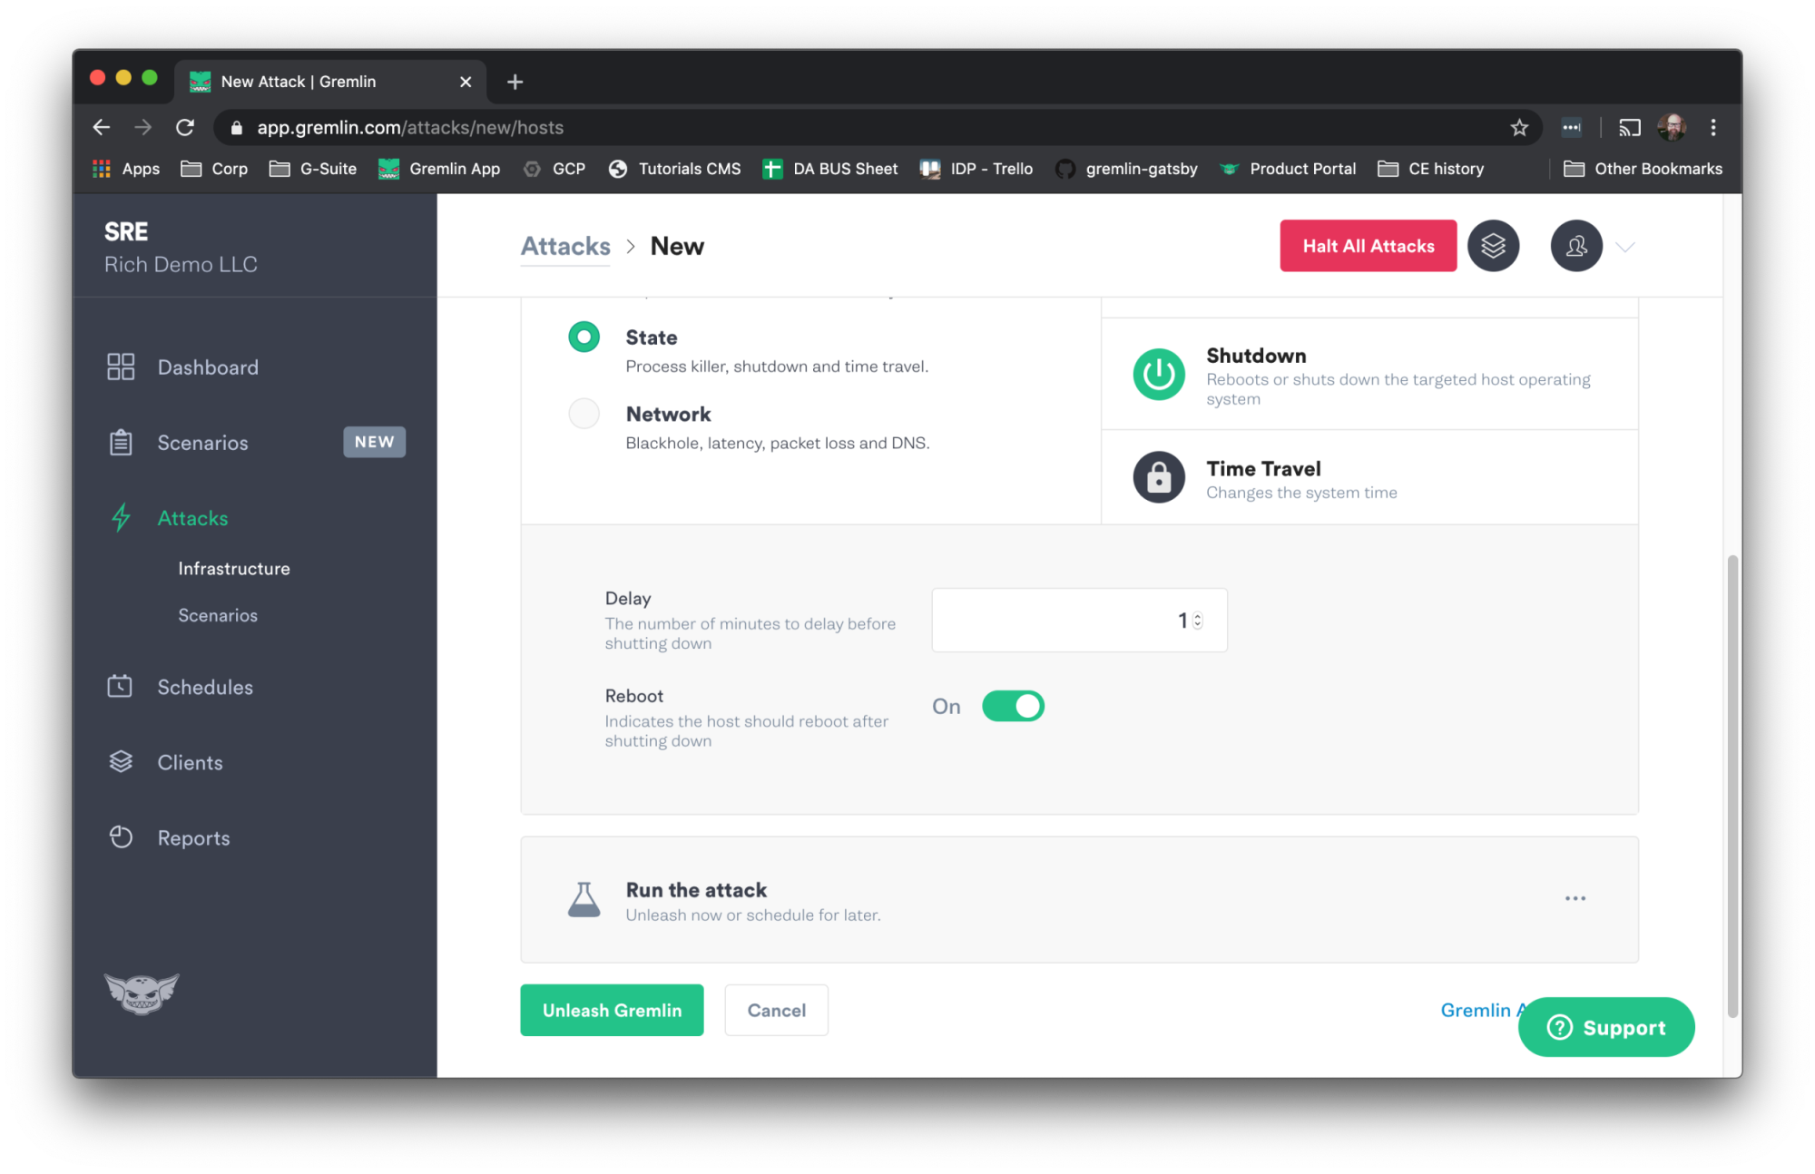1815x1174 pixels.
Task: Open the Other Bookmarks folder
Action: (1643, 169)
